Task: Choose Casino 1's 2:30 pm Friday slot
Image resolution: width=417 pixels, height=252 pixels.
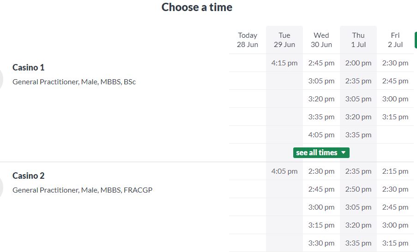Action: coord(395,63)
